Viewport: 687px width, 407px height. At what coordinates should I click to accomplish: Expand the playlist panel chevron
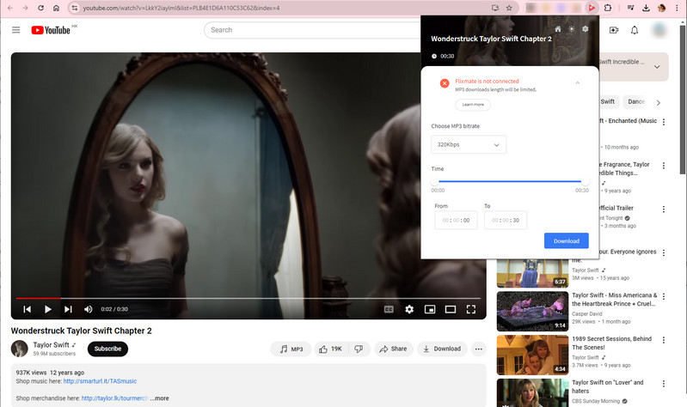[x=657, y=67]
